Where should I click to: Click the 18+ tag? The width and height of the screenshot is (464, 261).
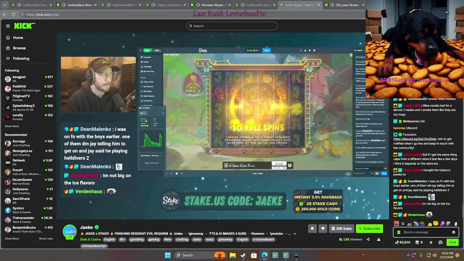click(122, 239)
